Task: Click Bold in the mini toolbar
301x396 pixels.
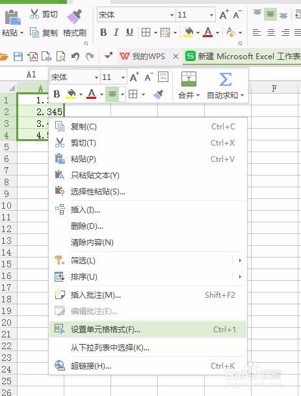Action: point(57,94)
